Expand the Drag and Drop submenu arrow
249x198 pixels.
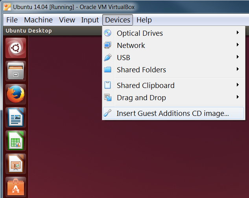click(x=238, y=97)
